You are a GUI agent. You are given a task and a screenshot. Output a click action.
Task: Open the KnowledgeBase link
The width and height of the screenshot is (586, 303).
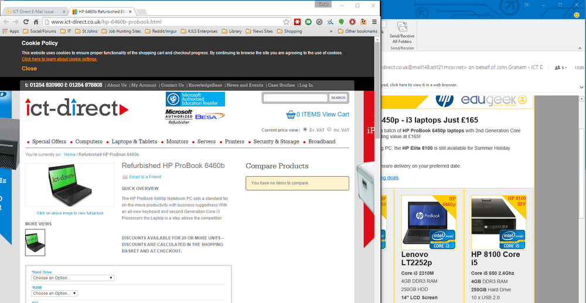coord(205,85)
